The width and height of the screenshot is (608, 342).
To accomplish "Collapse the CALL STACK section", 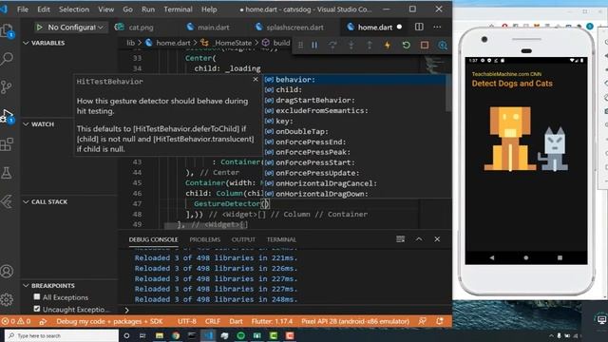I will (x=45, y=201).
